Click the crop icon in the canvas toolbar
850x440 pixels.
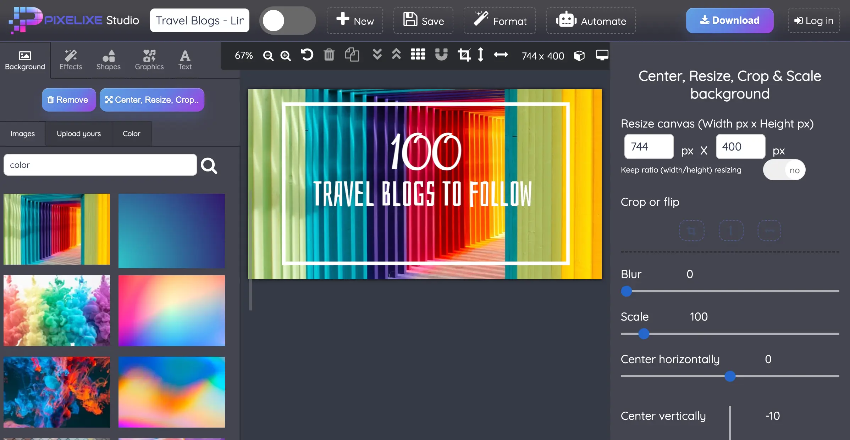point(465,55)
